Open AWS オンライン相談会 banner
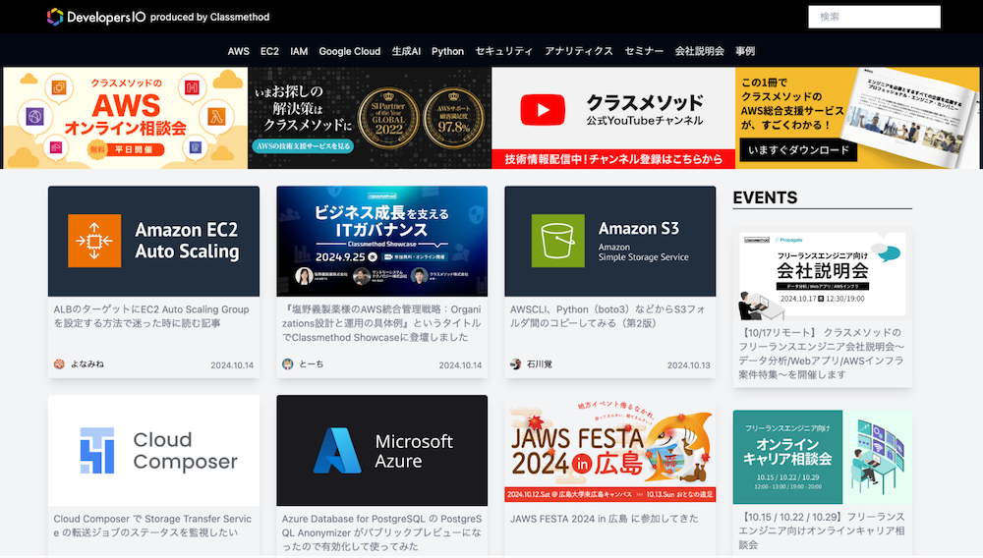This screenshot has height=558, width=983. (x=126, y=118)
